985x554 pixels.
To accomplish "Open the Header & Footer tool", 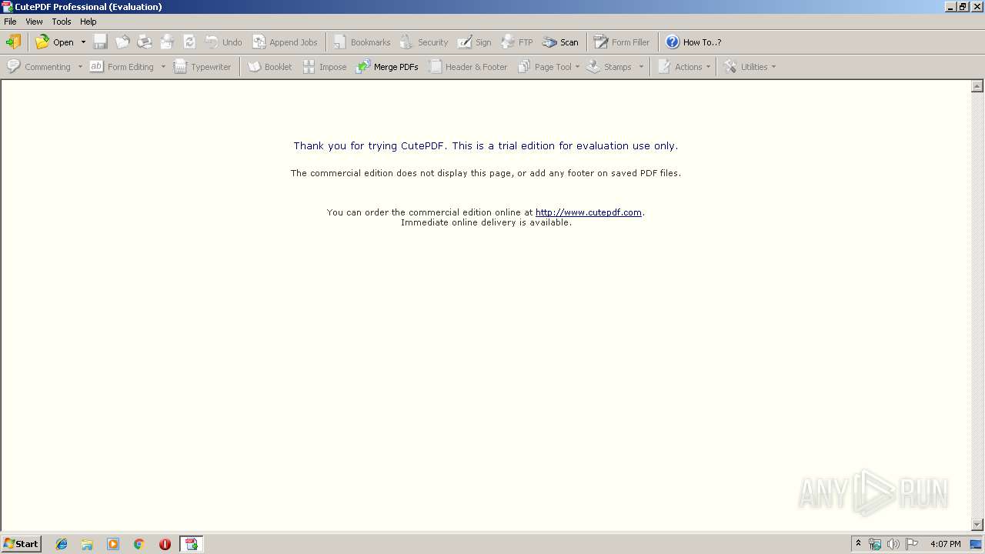I will (x=468, y=67).
